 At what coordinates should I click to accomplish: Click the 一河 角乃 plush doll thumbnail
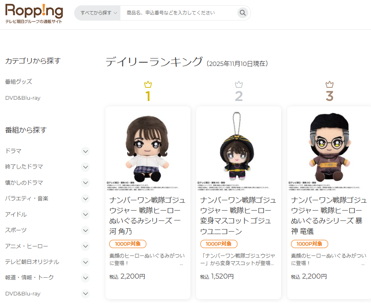148,149
